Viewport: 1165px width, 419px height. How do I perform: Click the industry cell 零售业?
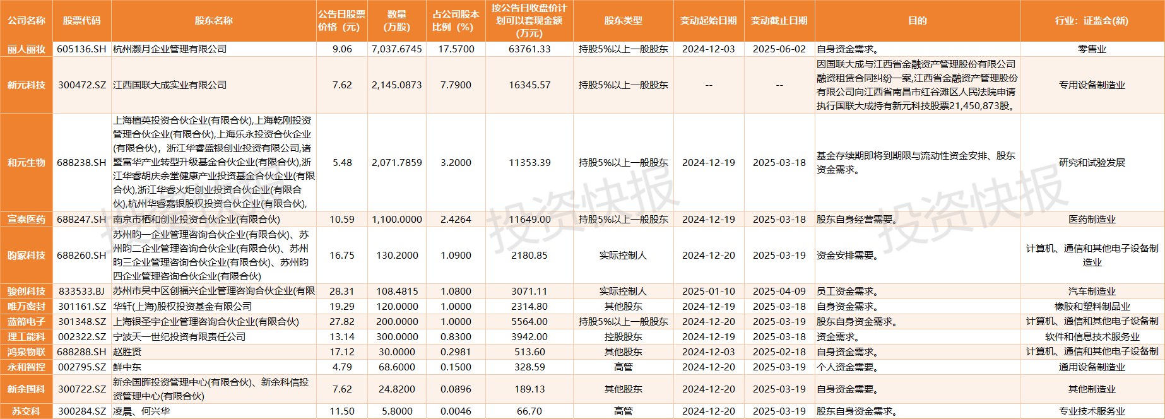[x=1092, y=49]
